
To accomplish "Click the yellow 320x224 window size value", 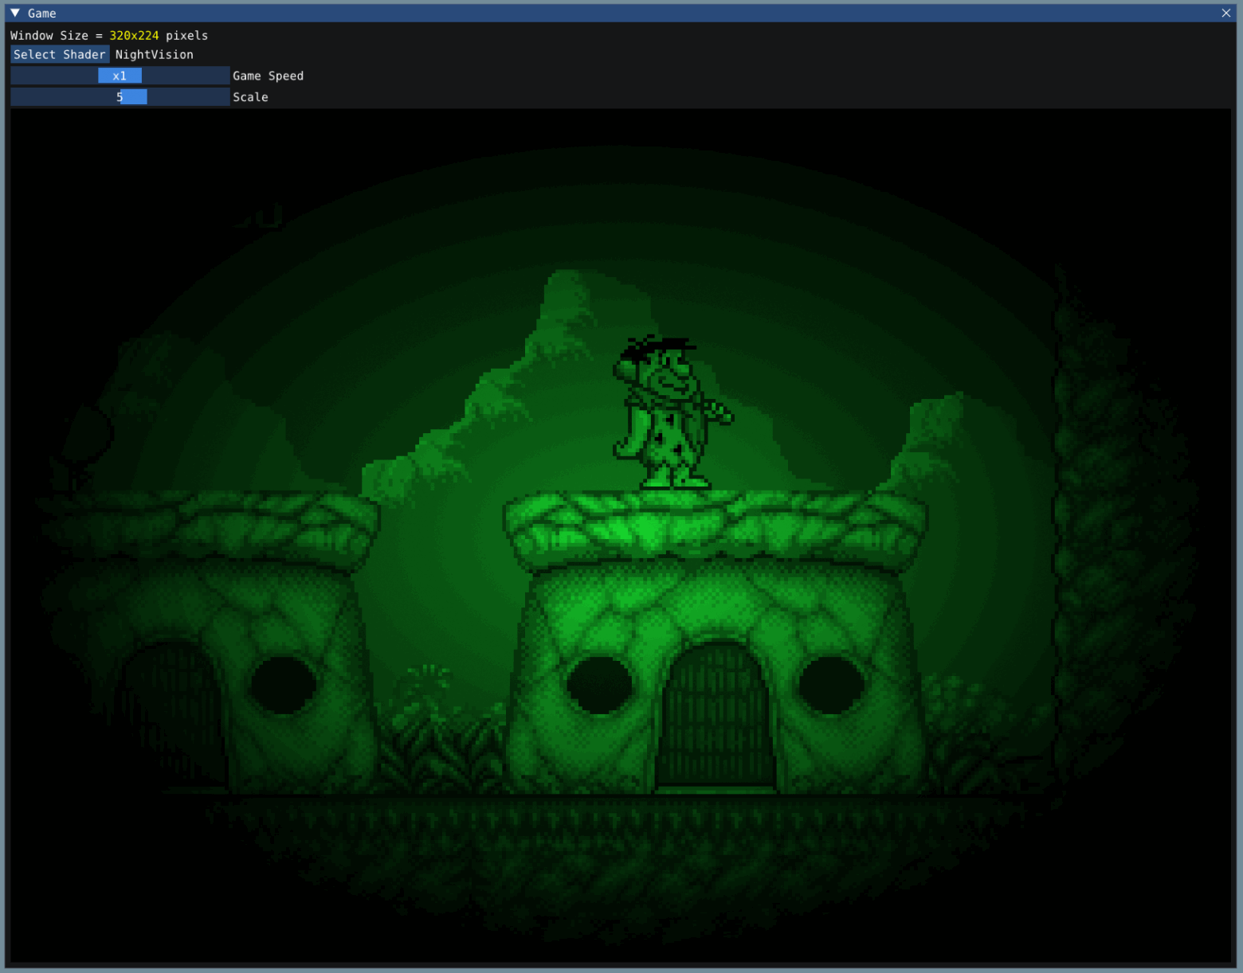I will coord(133,35).
